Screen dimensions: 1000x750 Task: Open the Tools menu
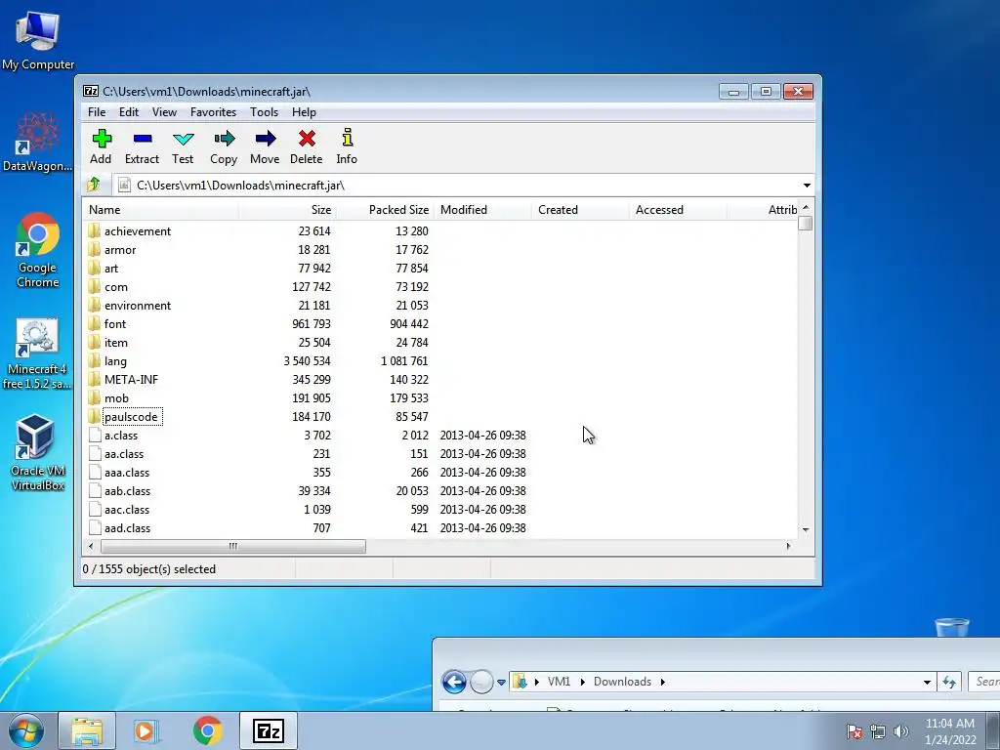point(264,112)
